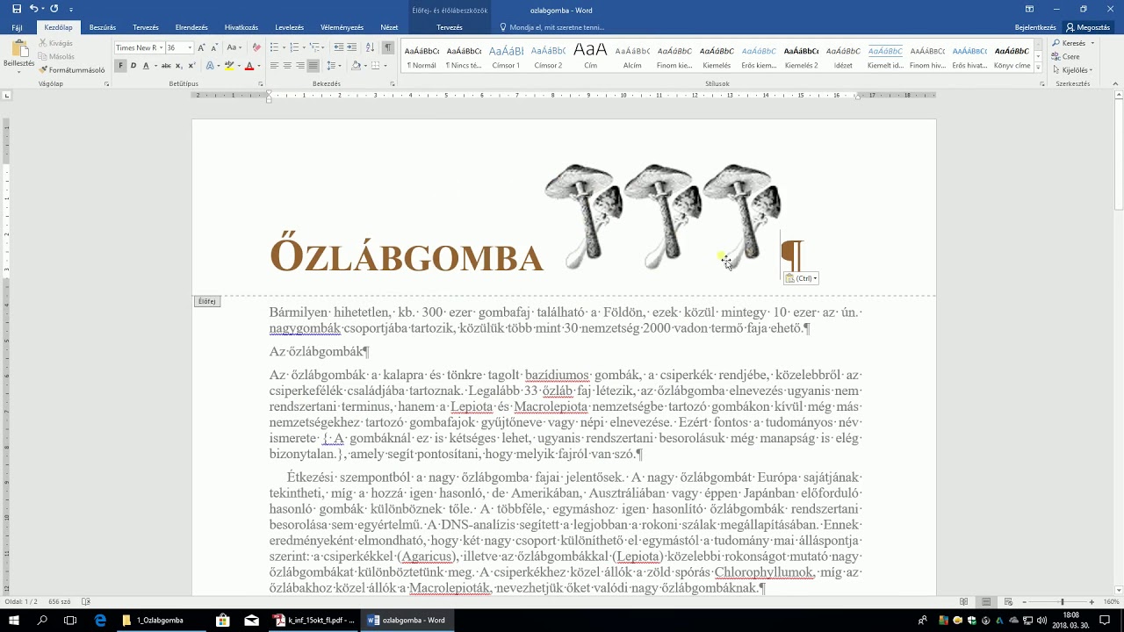Apply subscript formatting
The width and height of the screenshot is (1124, 632).
click(x=178, y=66)
